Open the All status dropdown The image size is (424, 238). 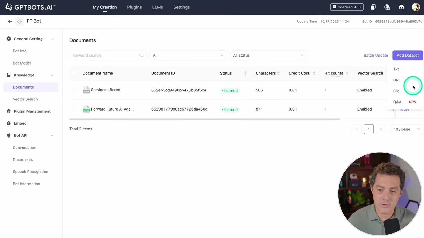(268, 55)
